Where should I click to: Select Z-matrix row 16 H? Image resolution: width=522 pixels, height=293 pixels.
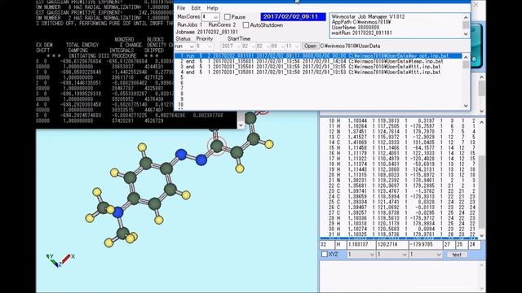(x=400, y=153)
